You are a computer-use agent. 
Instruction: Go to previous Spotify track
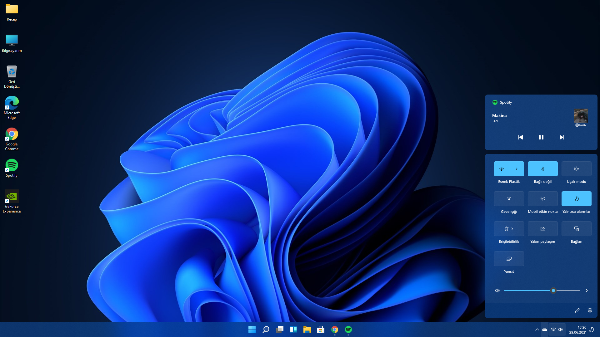pos(520,137)
